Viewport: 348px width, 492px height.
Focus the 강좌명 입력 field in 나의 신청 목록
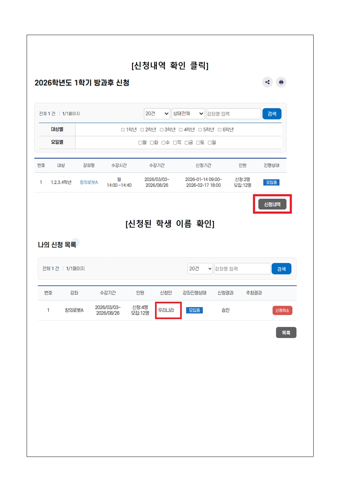tap(242, 269)
